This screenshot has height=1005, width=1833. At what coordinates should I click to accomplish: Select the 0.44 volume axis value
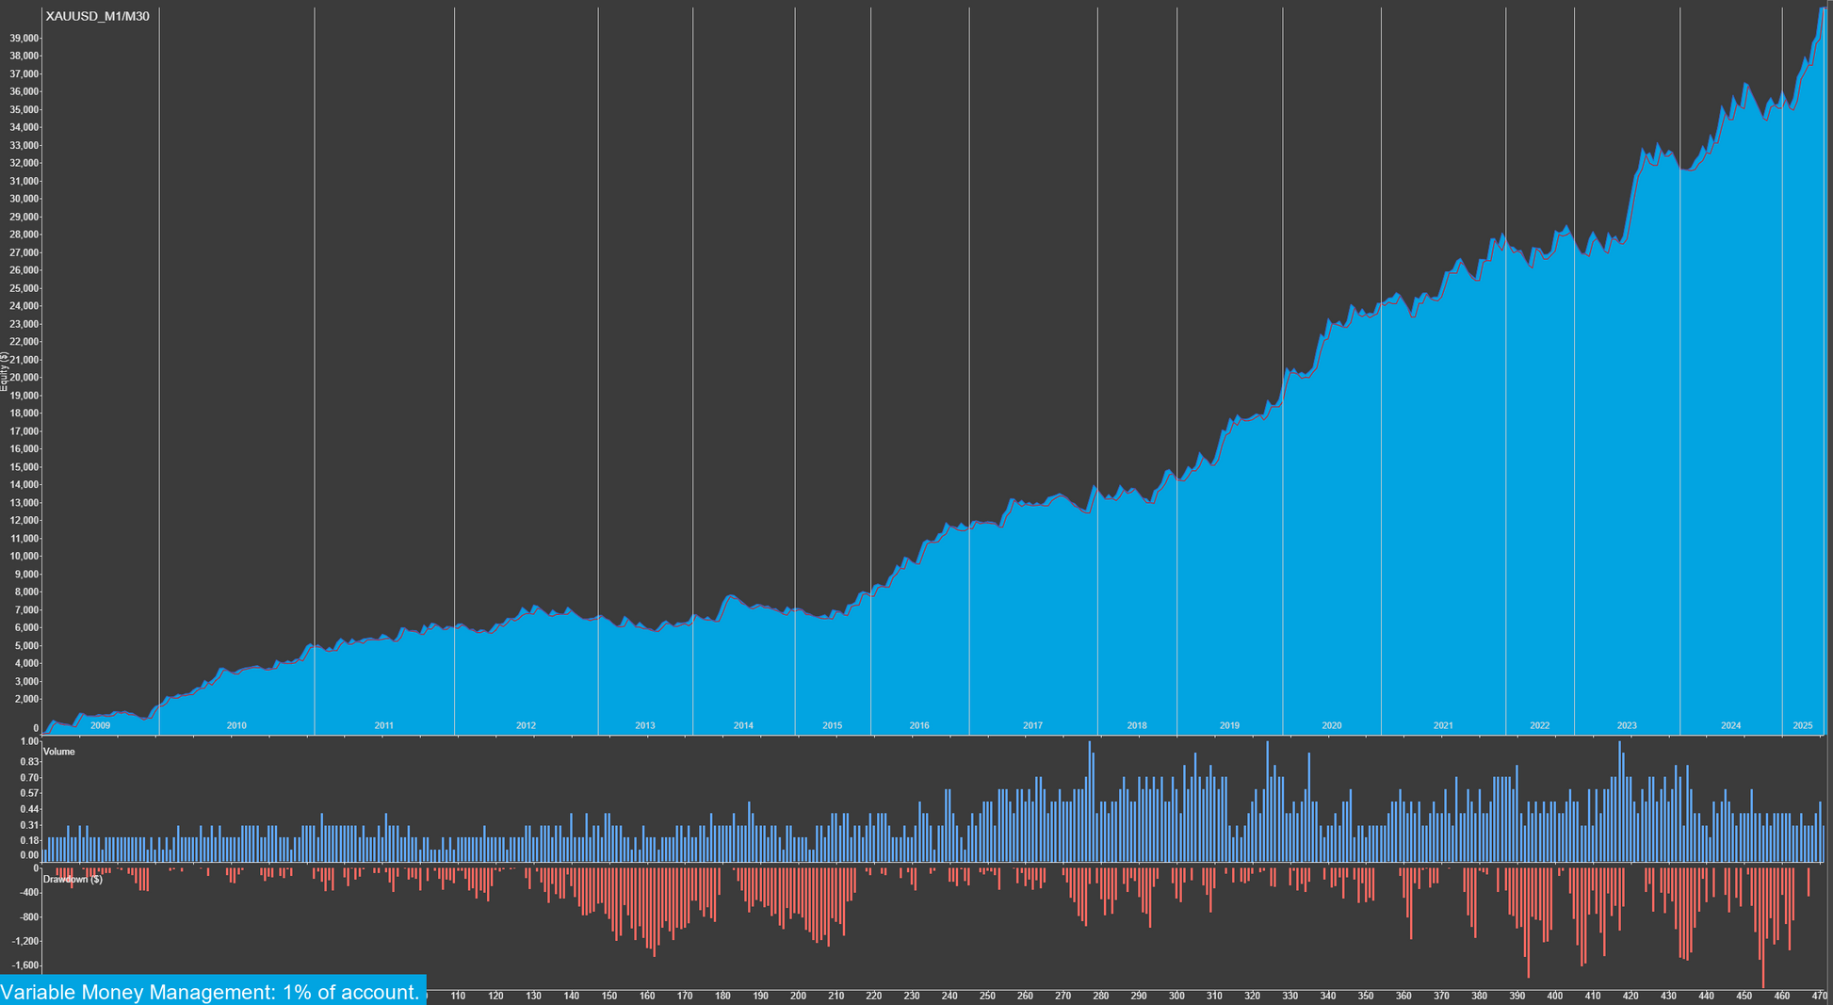pyautogui.click(x=29, y=809)
